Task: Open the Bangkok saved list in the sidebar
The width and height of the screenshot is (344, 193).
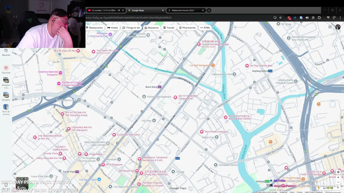Action: pyautogui.click(x=6, y=96)
